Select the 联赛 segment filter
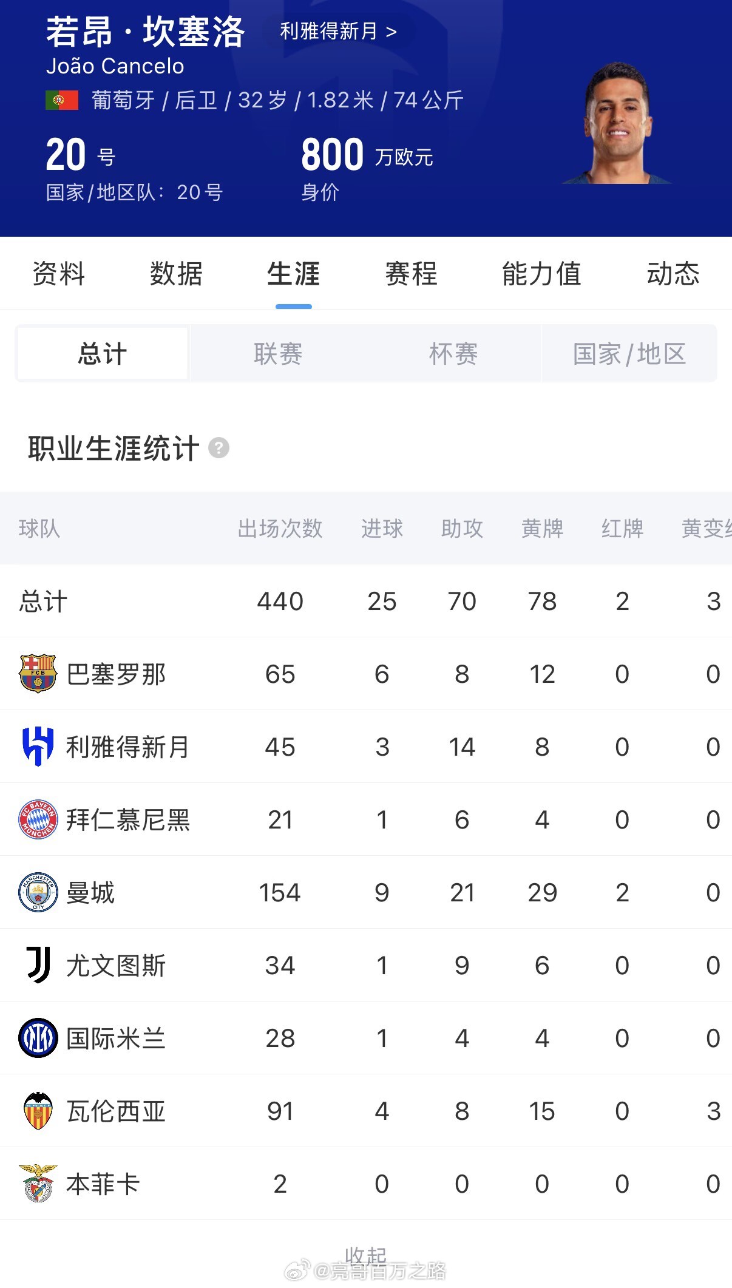The width and height of the screenshot is (732, 1288). click(278, 353)
